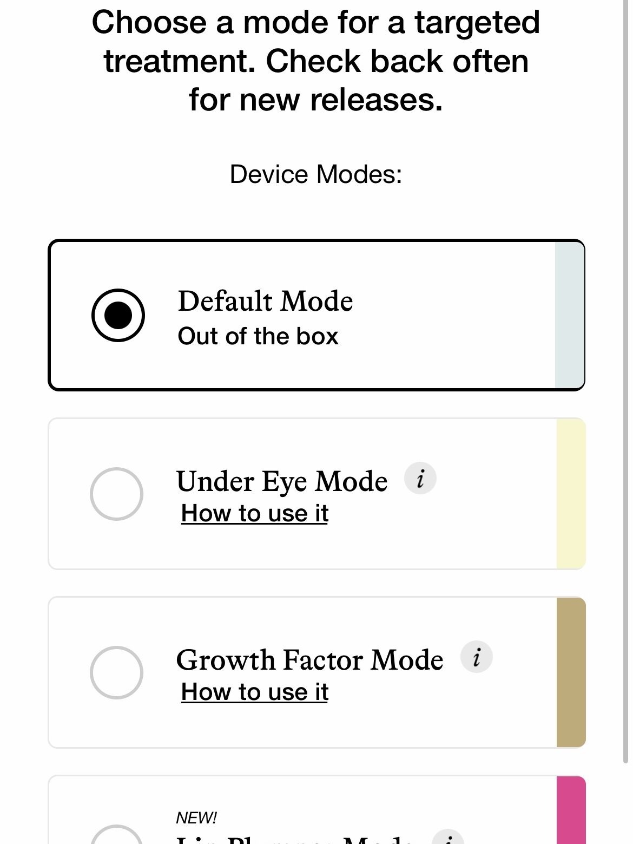Follow Growth Factor Mode's "How to use it" link
The width and height of the screenshot is (633, 844).
[x=255, y=692]
